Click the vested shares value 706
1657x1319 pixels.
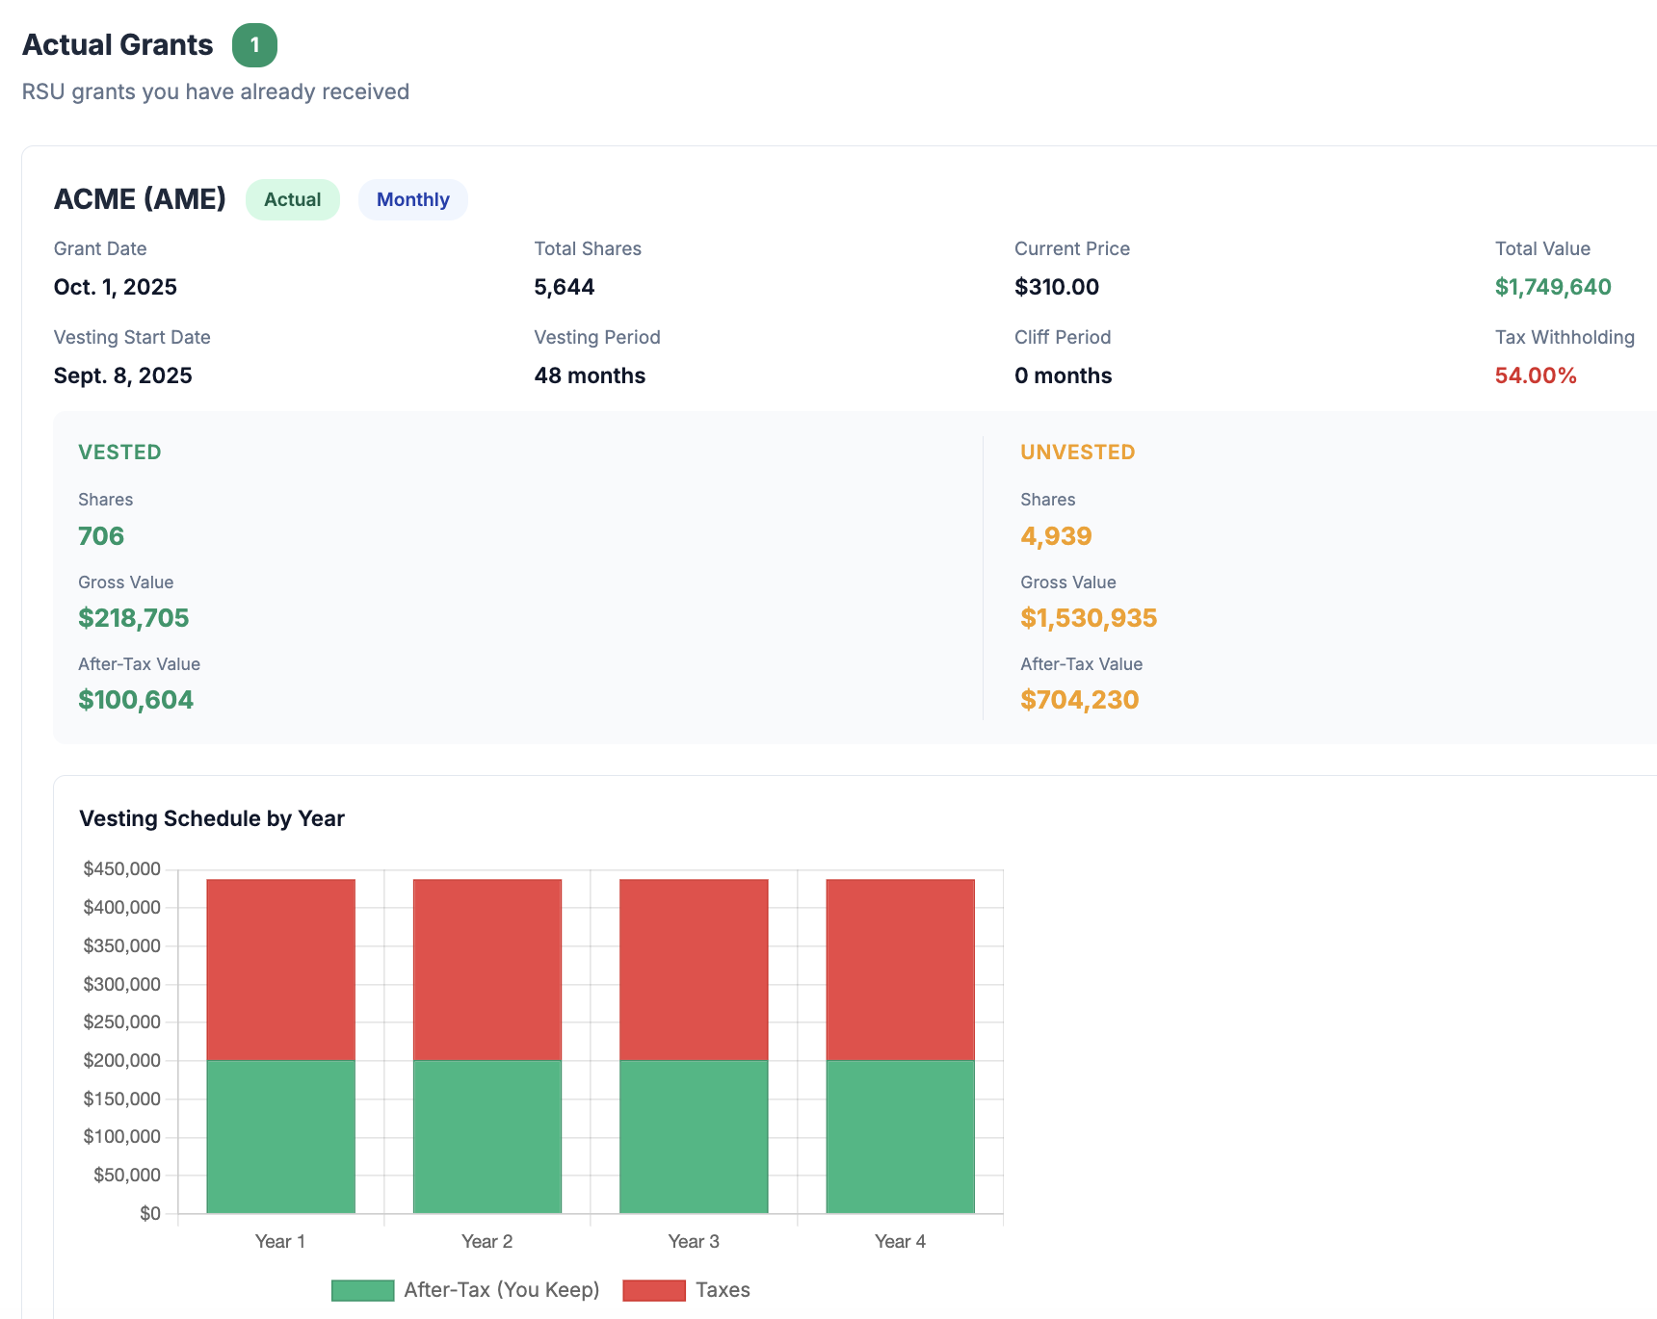101,536
